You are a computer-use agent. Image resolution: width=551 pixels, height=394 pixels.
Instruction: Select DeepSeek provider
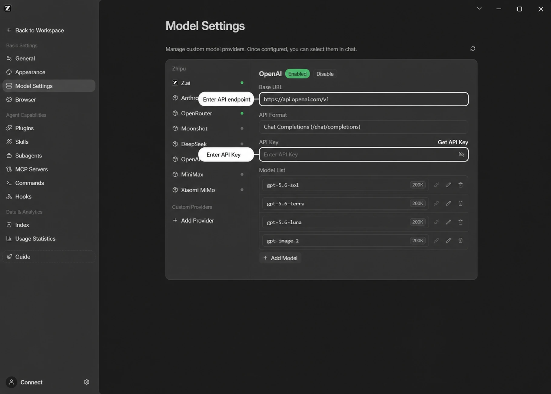point(208,144)
